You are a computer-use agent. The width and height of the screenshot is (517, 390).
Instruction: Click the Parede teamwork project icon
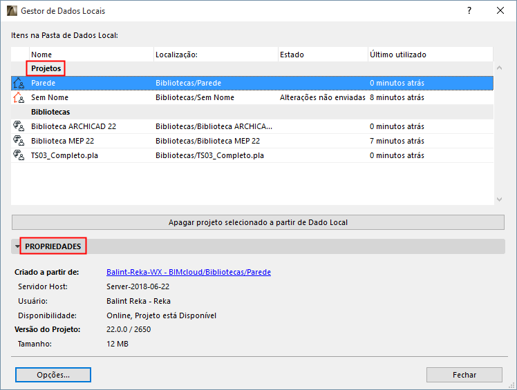point(19,83)
